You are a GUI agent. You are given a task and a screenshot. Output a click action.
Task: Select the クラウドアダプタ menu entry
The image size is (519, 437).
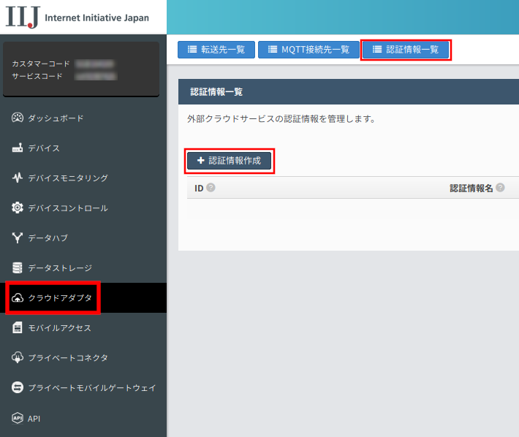click(x=83, y=297)
